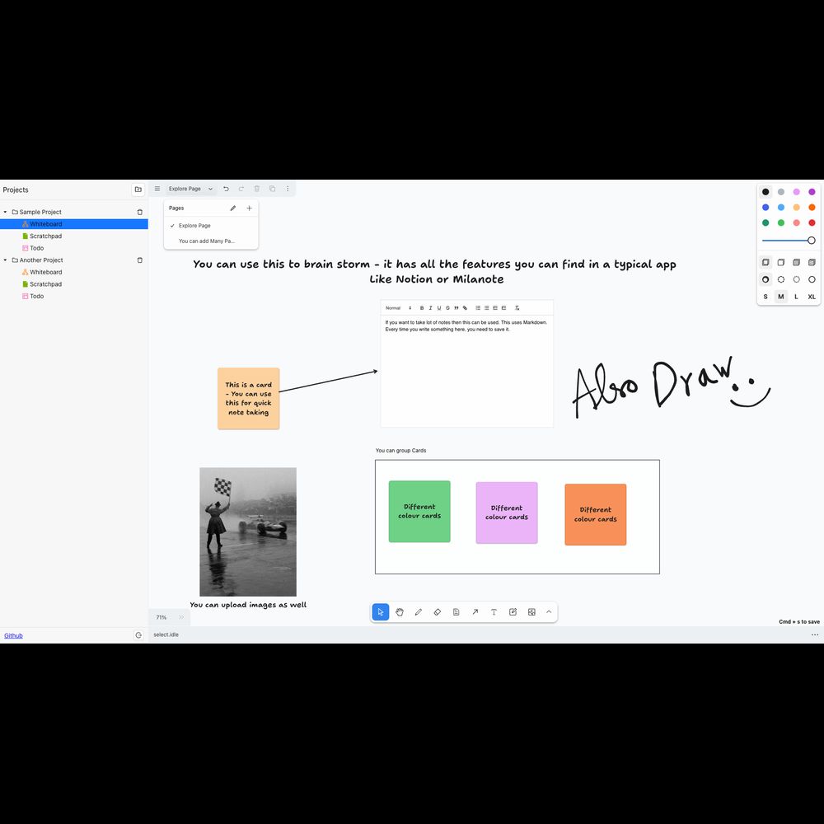Switch to 'You can add Many Pa...' page

(207, 241)
